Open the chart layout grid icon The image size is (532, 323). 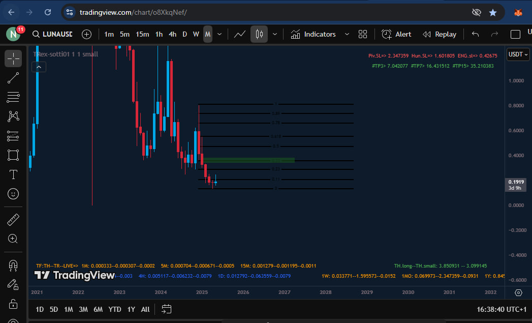point(362,34)
